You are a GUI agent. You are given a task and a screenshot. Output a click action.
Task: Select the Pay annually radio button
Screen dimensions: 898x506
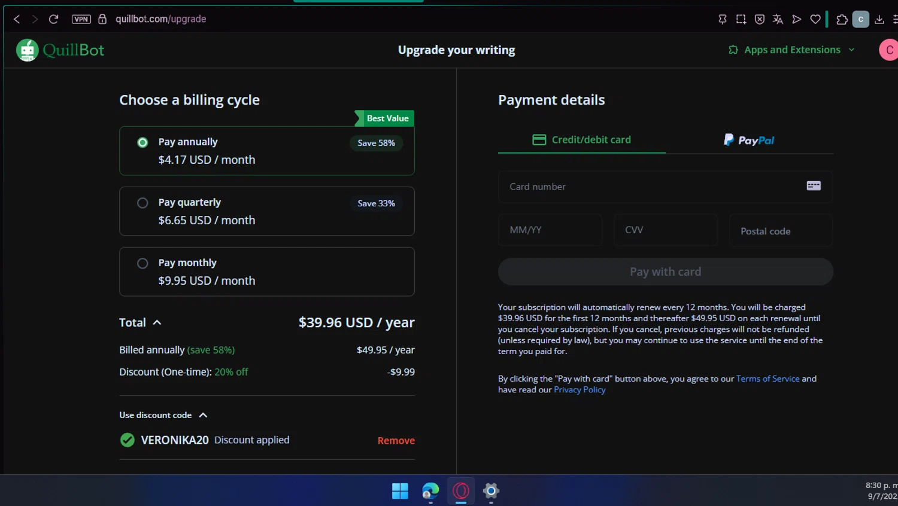(x=142, y=142)
